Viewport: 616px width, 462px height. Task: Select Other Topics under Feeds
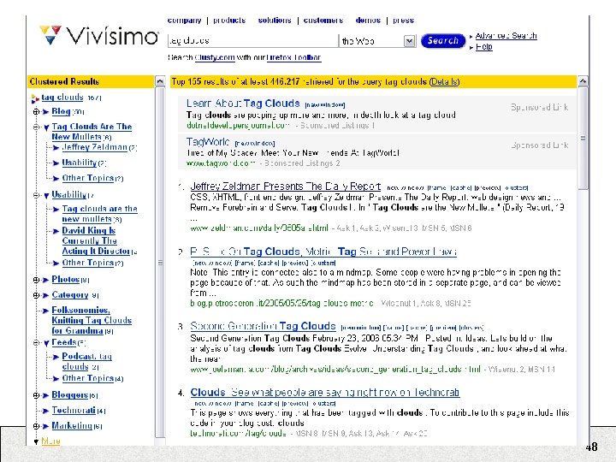click(88, 378)
